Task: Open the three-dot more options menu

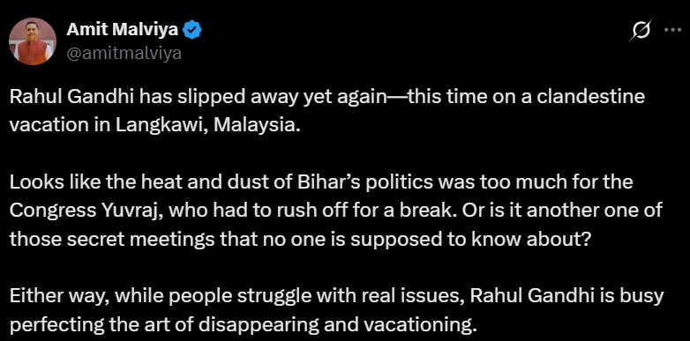Action: pos(672,30)
